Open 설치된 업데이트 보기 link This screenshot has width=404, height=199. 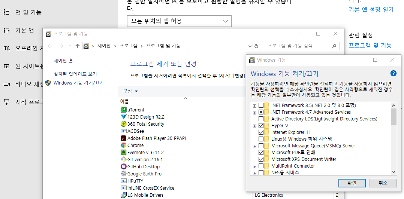tap(75, 74)
